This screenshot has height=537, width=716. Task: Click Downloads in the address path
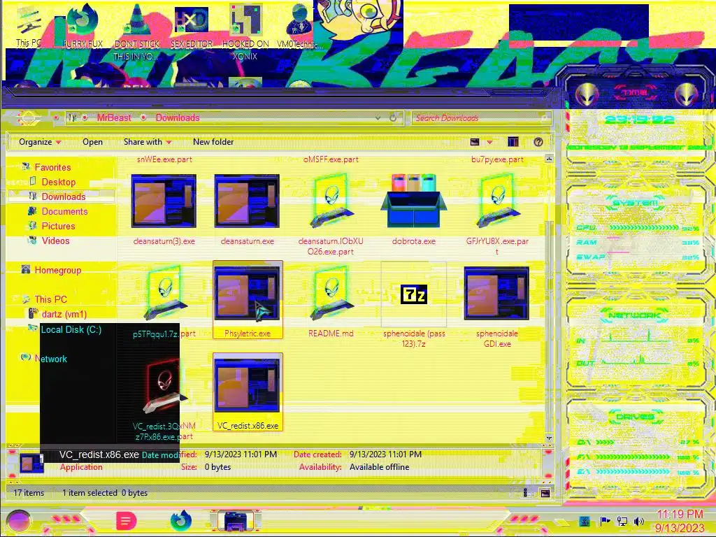click(x=178, y=117)
